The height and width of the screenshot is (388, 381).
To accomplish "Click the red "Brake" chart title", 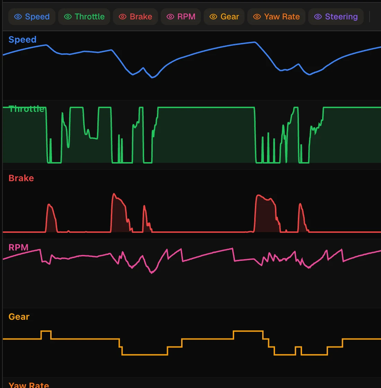I will pos(21,178).
